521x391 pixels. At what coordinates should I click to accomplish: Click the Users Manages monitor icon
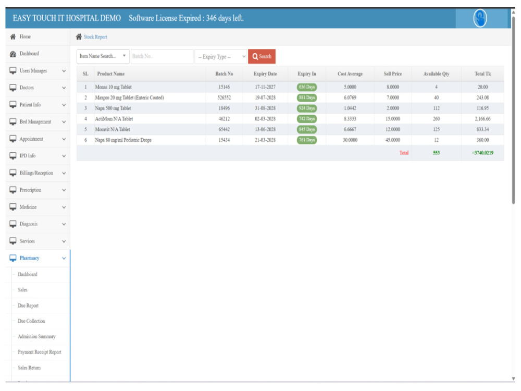pyautogui.click(x=13, y=71)
